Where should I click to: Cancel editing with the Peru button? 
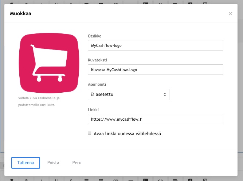pos(77,163)
